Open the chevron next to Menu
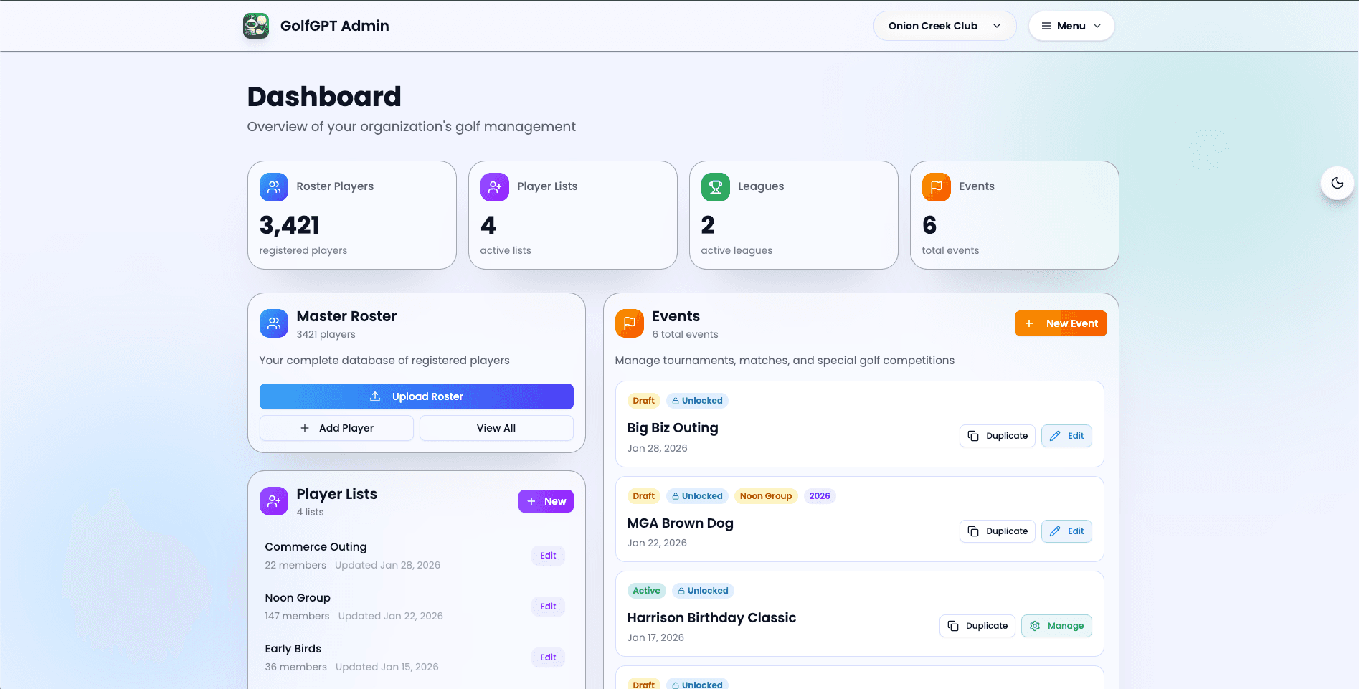Image resolution: width=1359 pixels, height=689 pixels. 1097,26
